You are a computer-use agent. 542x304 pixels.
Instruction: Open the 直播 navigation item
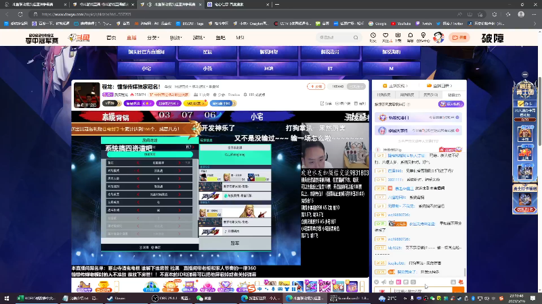click(131, 38)
